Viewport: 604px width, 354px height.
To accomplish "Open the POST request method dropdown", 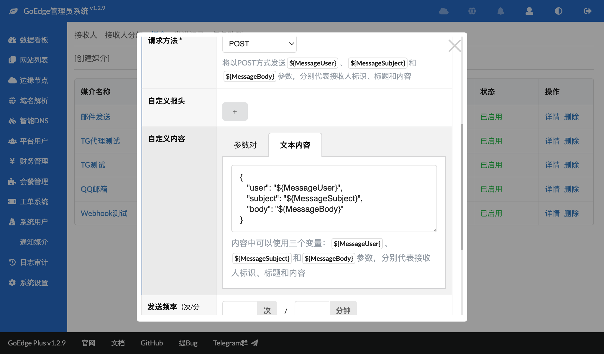I will (x=259, y=44).
